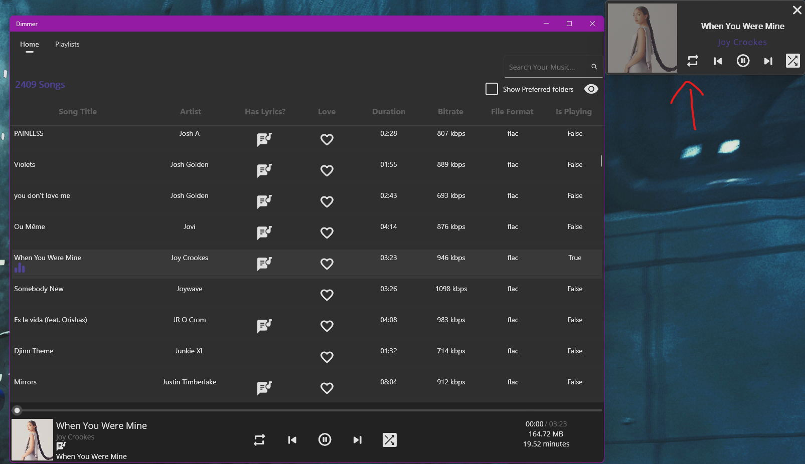Image resolution: width=805 pixels, height=464 pixels.
Task: Toggle the eye visibility icon
Action: click(x=591, y=89)
